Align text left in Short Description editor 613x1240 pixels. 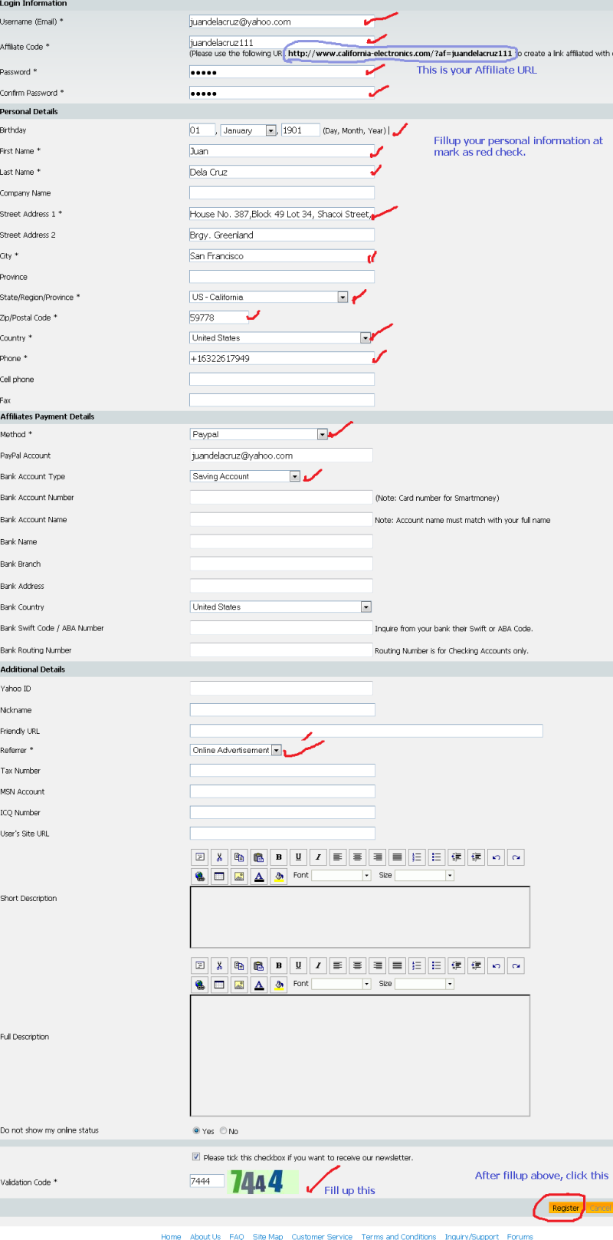pyautogui.click(x=338, y=857)
